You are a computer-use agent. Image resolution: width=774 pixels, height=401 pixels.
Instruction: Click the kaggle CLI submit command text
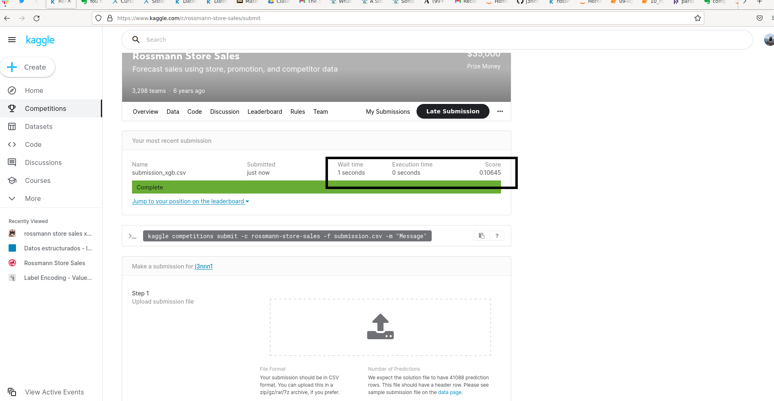click(x=287, y=236)
